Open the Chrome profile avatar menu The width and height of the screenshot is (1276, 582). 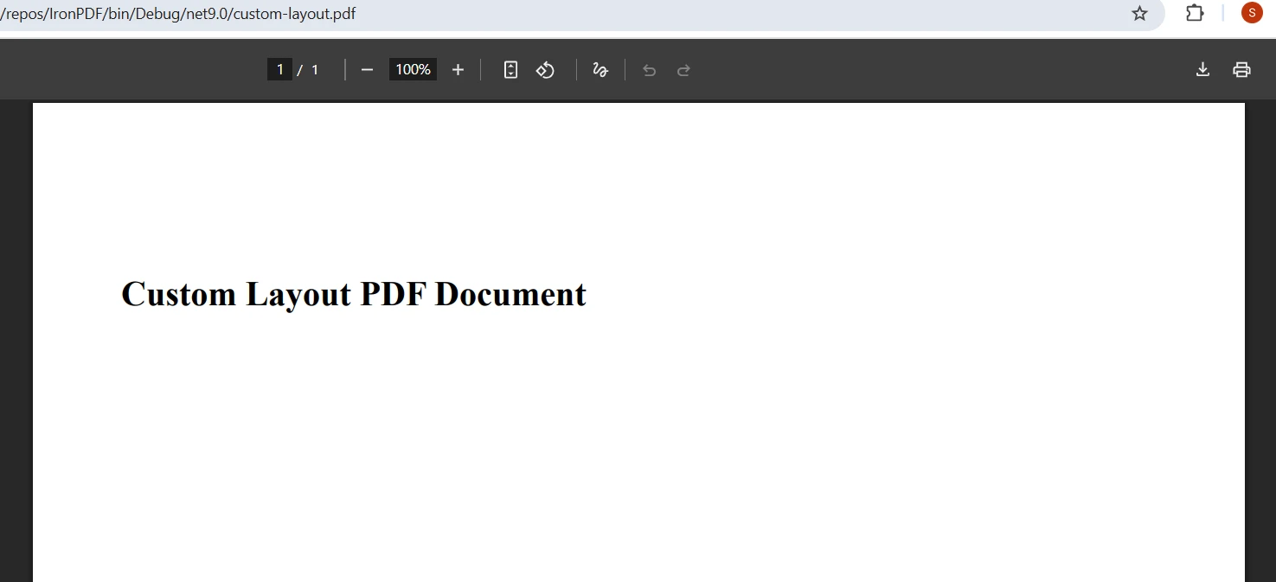pos(1251,13)
